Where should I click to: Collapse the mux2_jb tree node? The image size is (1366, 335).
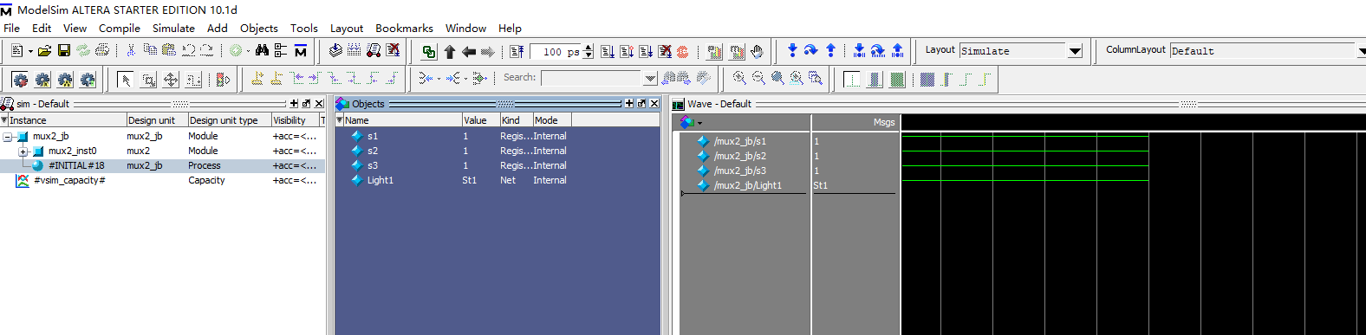click(7, 137)
